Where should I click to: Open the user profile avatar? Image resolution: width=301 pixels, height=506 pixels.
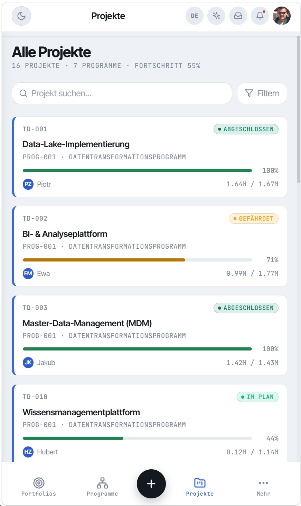[282, 16]
